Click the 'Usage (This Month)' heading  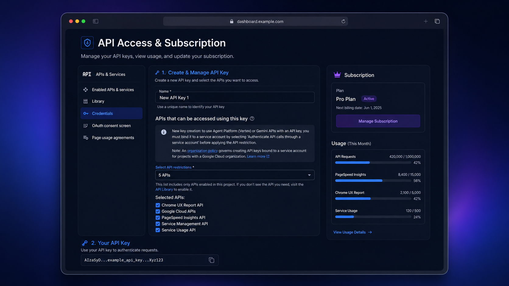pos(351,143)
